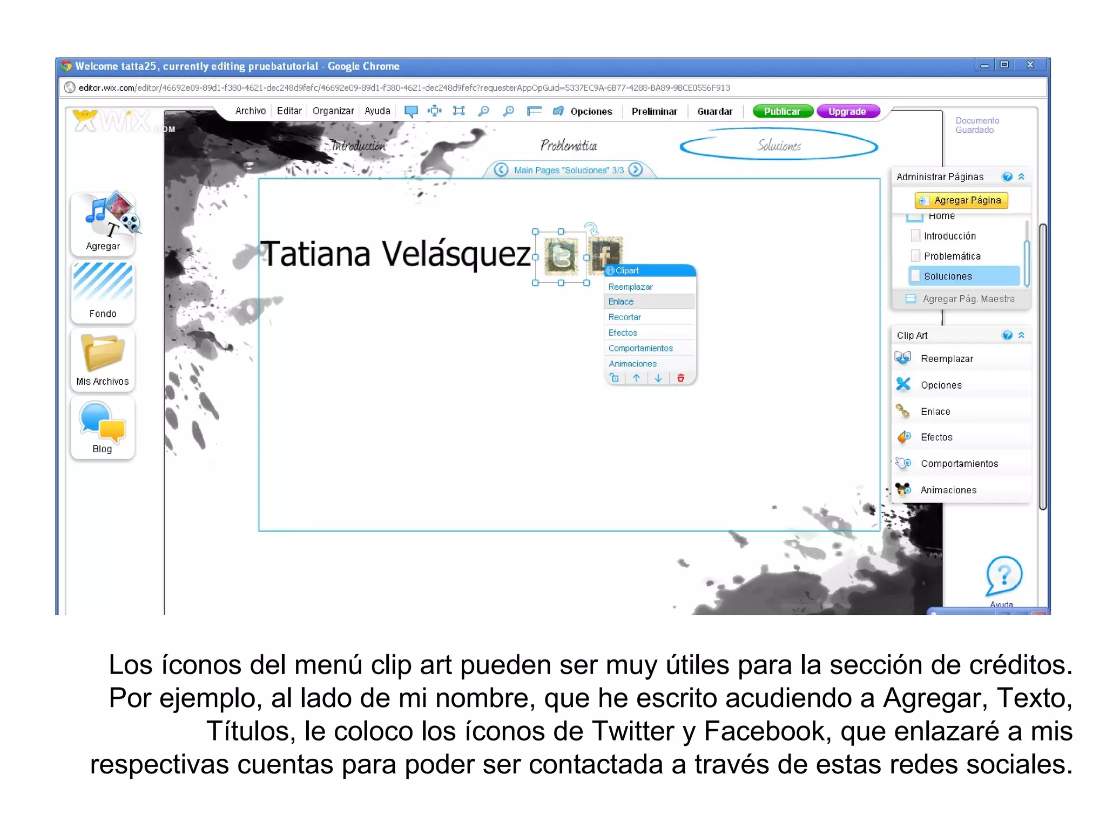Open the Blog panel
The height and width of the screenshot is (829, 1106).
click(103, 427)
